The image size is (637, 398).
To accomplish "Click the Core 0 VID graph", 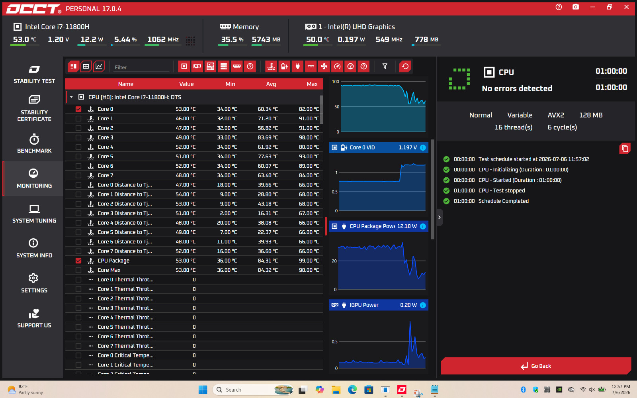I will pyautogui.click(x=379, y=184).
